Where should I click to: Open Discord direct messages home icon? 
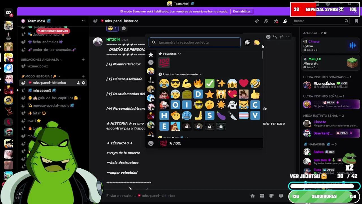8,13
